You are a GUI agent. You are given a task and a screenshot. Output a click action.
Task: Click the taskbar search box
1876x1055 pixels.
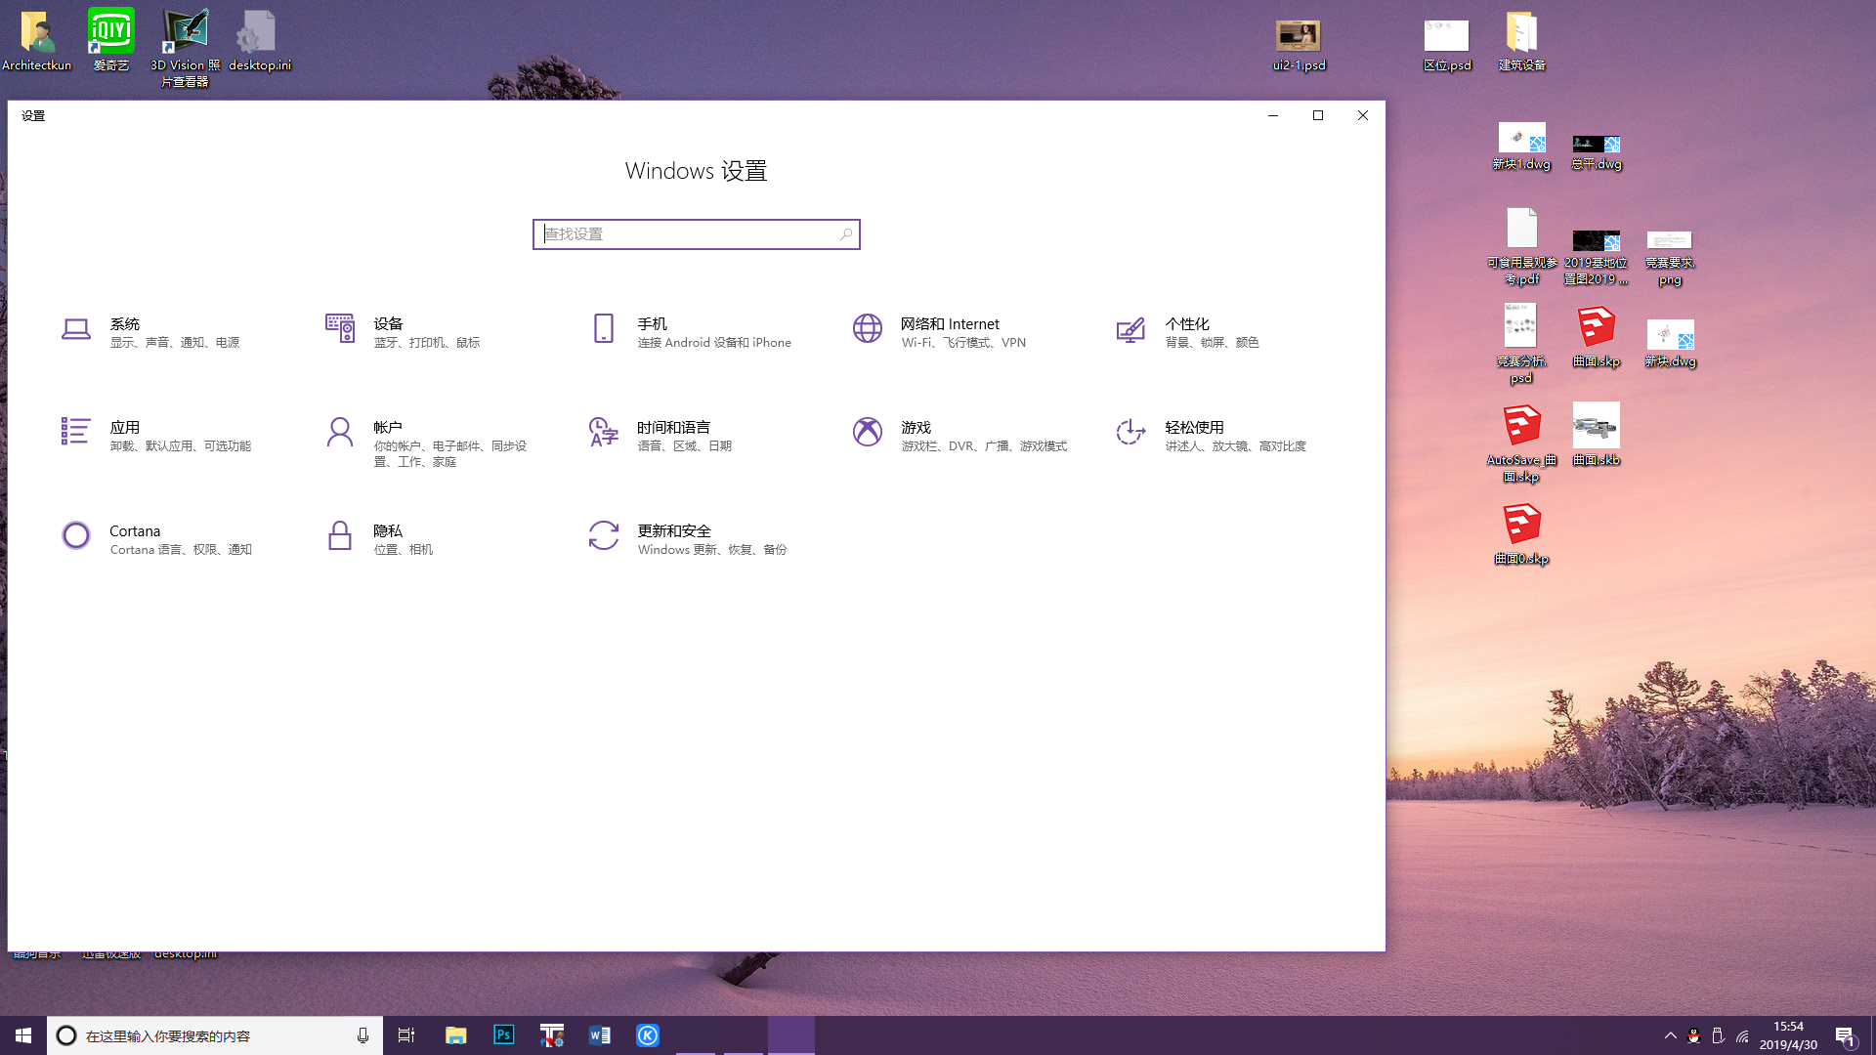coord(215,1035)
